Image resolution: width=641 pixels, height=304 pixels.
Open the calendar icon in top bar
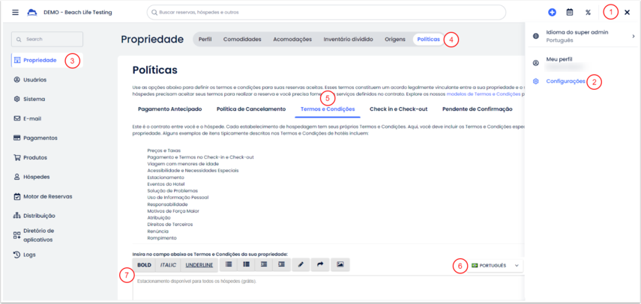point(570,12)
